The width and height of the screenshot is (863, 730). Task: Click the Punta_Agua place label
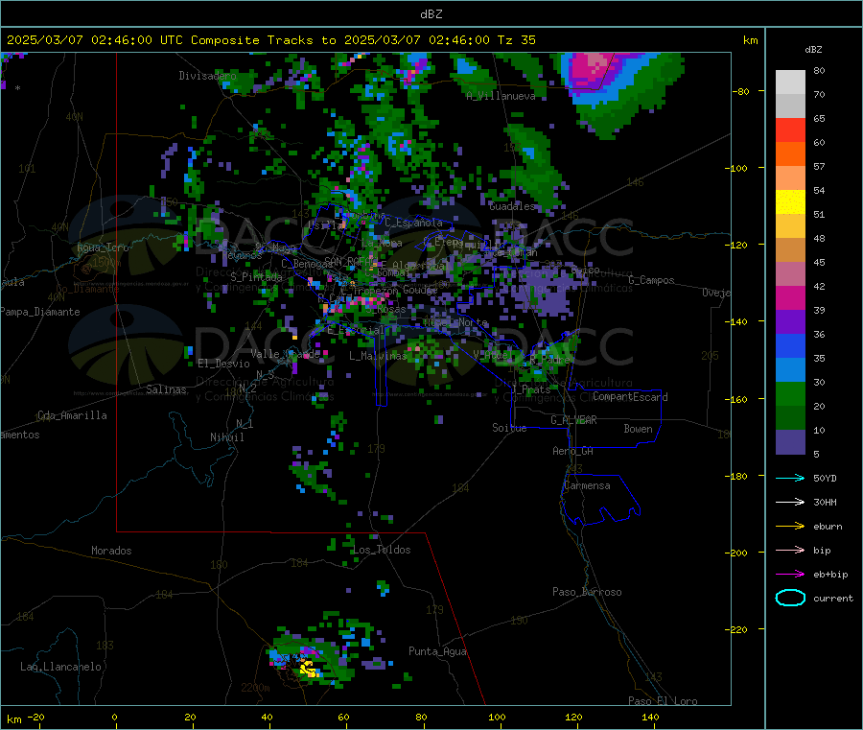tap(437, 651)
